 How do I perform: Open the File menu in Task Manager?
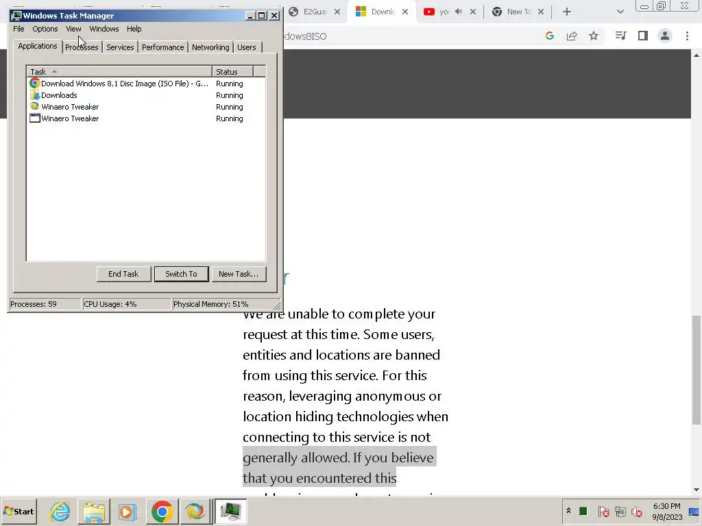(19, 29)
